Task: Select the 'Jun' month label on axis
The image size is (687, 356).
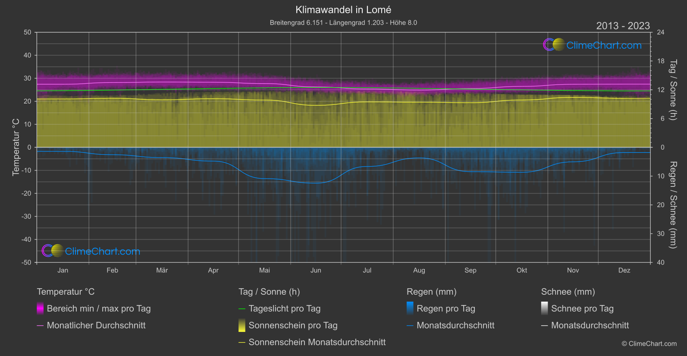Action: (x=316, y=270)
